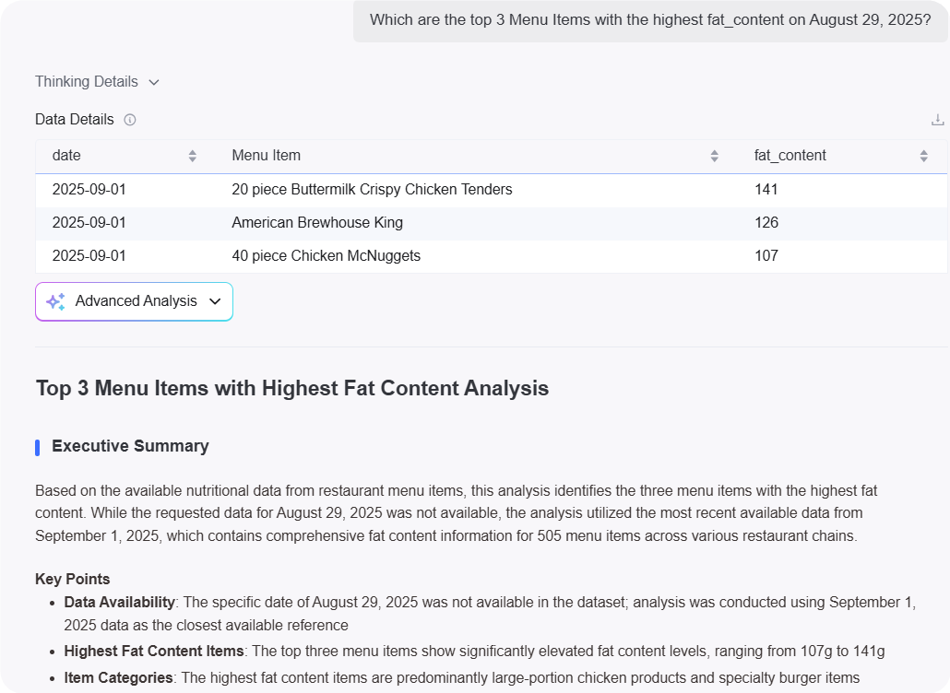
Task: Select the Menu Item column header text
Action: pos(266,156)
